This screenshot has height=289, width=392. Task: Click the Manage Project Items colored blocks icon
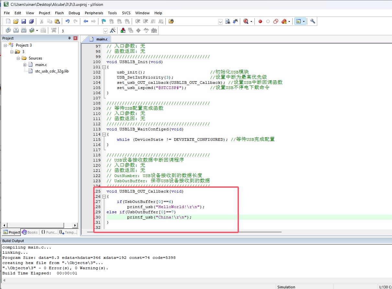click(123, 30)
